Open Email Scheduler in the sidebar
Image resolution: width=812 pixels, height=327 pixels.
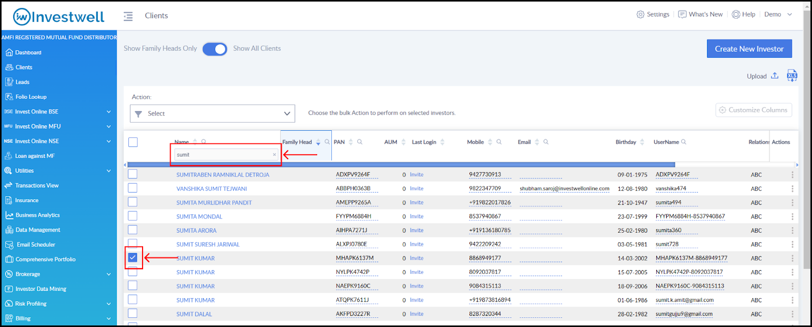coord(30,244)
